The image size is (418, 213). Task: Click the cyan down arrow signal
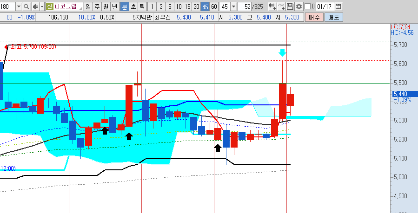(x=283, y=52)
